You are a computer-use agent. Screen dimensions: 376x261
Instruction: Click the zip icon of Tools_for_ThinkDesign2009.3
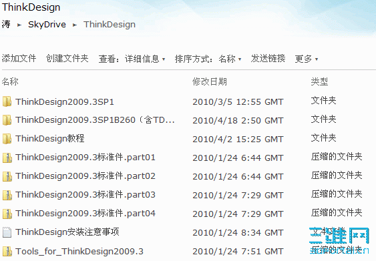(7, 252)
